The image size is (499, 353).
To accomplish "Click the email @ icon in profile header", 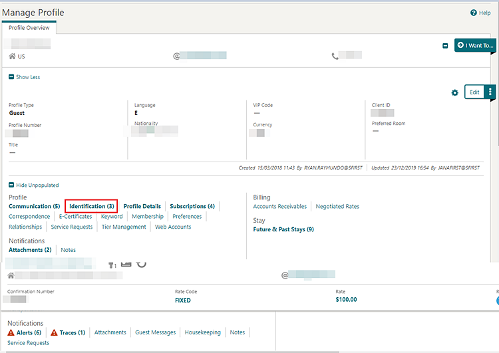I will (176, 57).
